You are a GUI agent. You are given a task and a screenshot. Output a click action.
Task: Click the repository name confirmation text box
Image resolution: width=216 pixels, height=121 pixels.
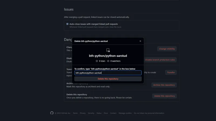click(108, 73)
